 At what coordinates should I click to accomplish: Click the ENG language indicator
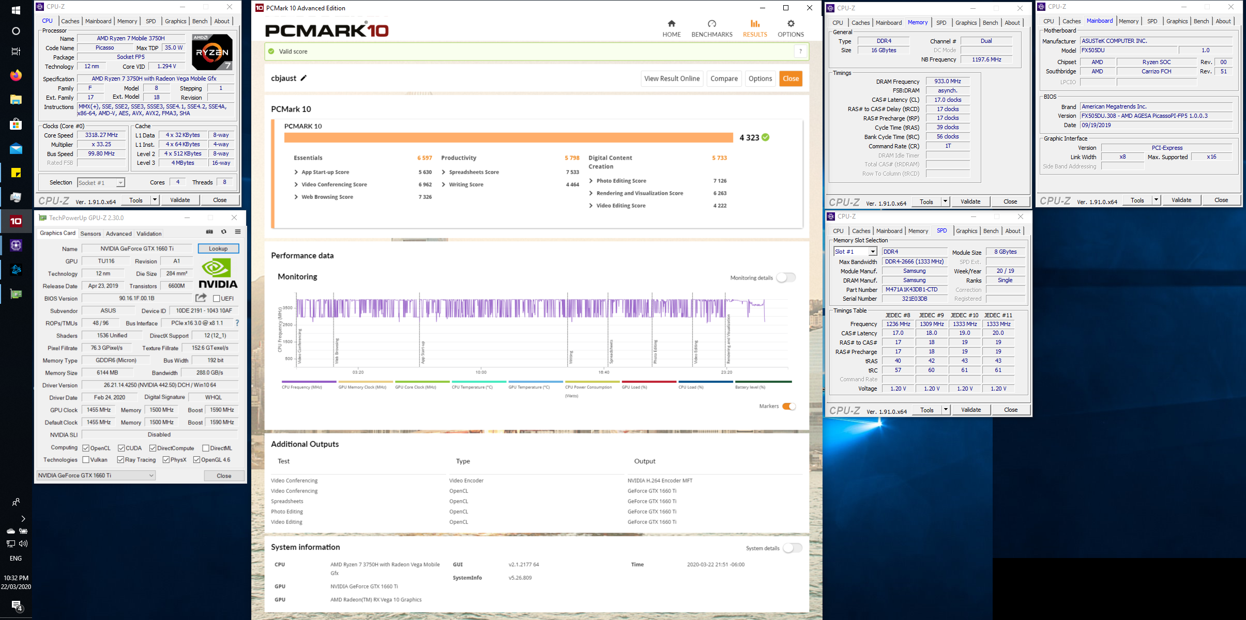pos(16,559)
